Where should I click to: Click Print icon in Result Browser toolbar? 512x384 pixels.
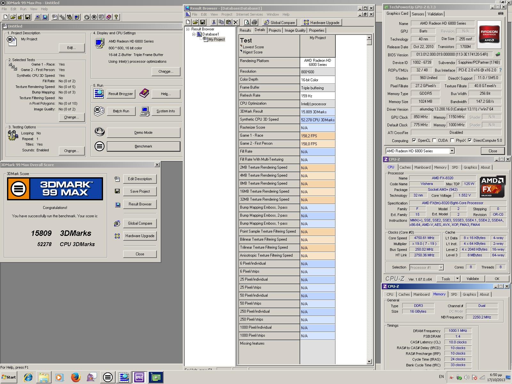pos(254,22)
